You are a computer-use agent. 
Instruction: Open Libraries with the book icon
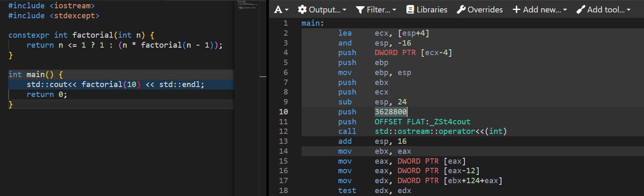click(x=427, y=10)
